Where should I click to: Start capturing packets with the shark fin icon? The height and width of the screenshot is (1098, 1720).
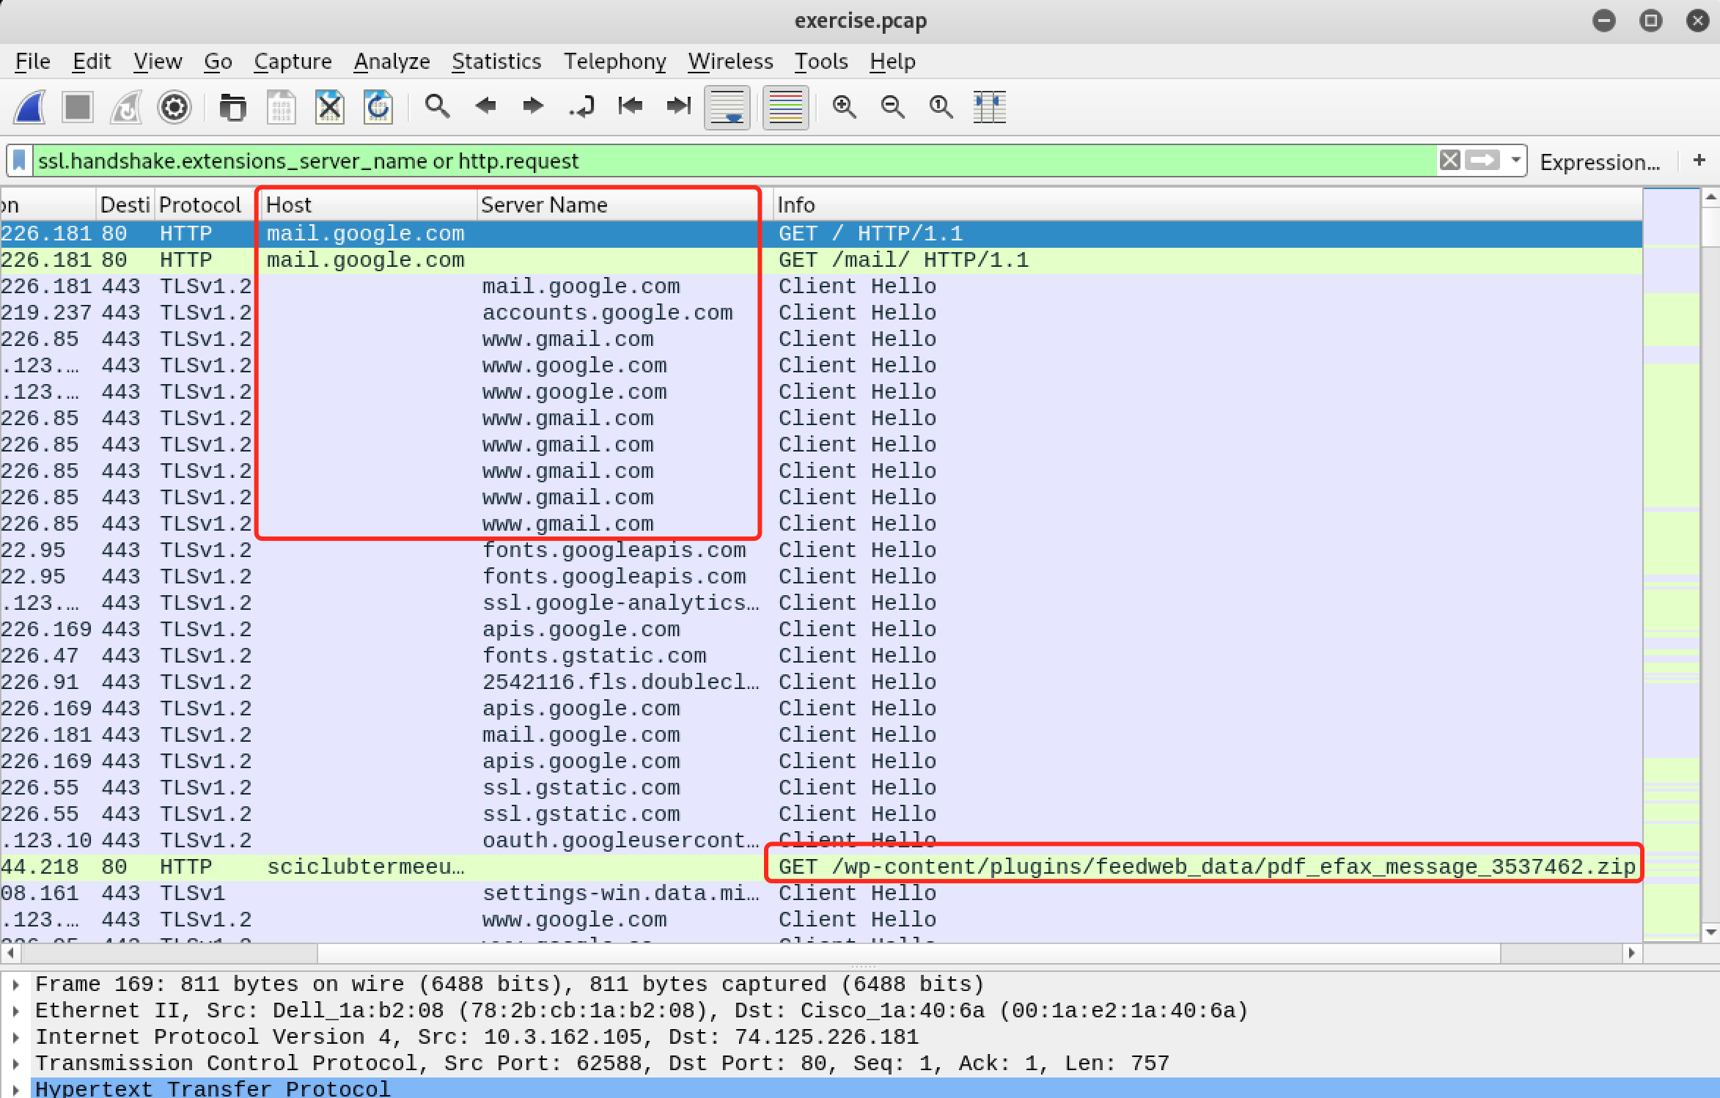coord(30,108)
